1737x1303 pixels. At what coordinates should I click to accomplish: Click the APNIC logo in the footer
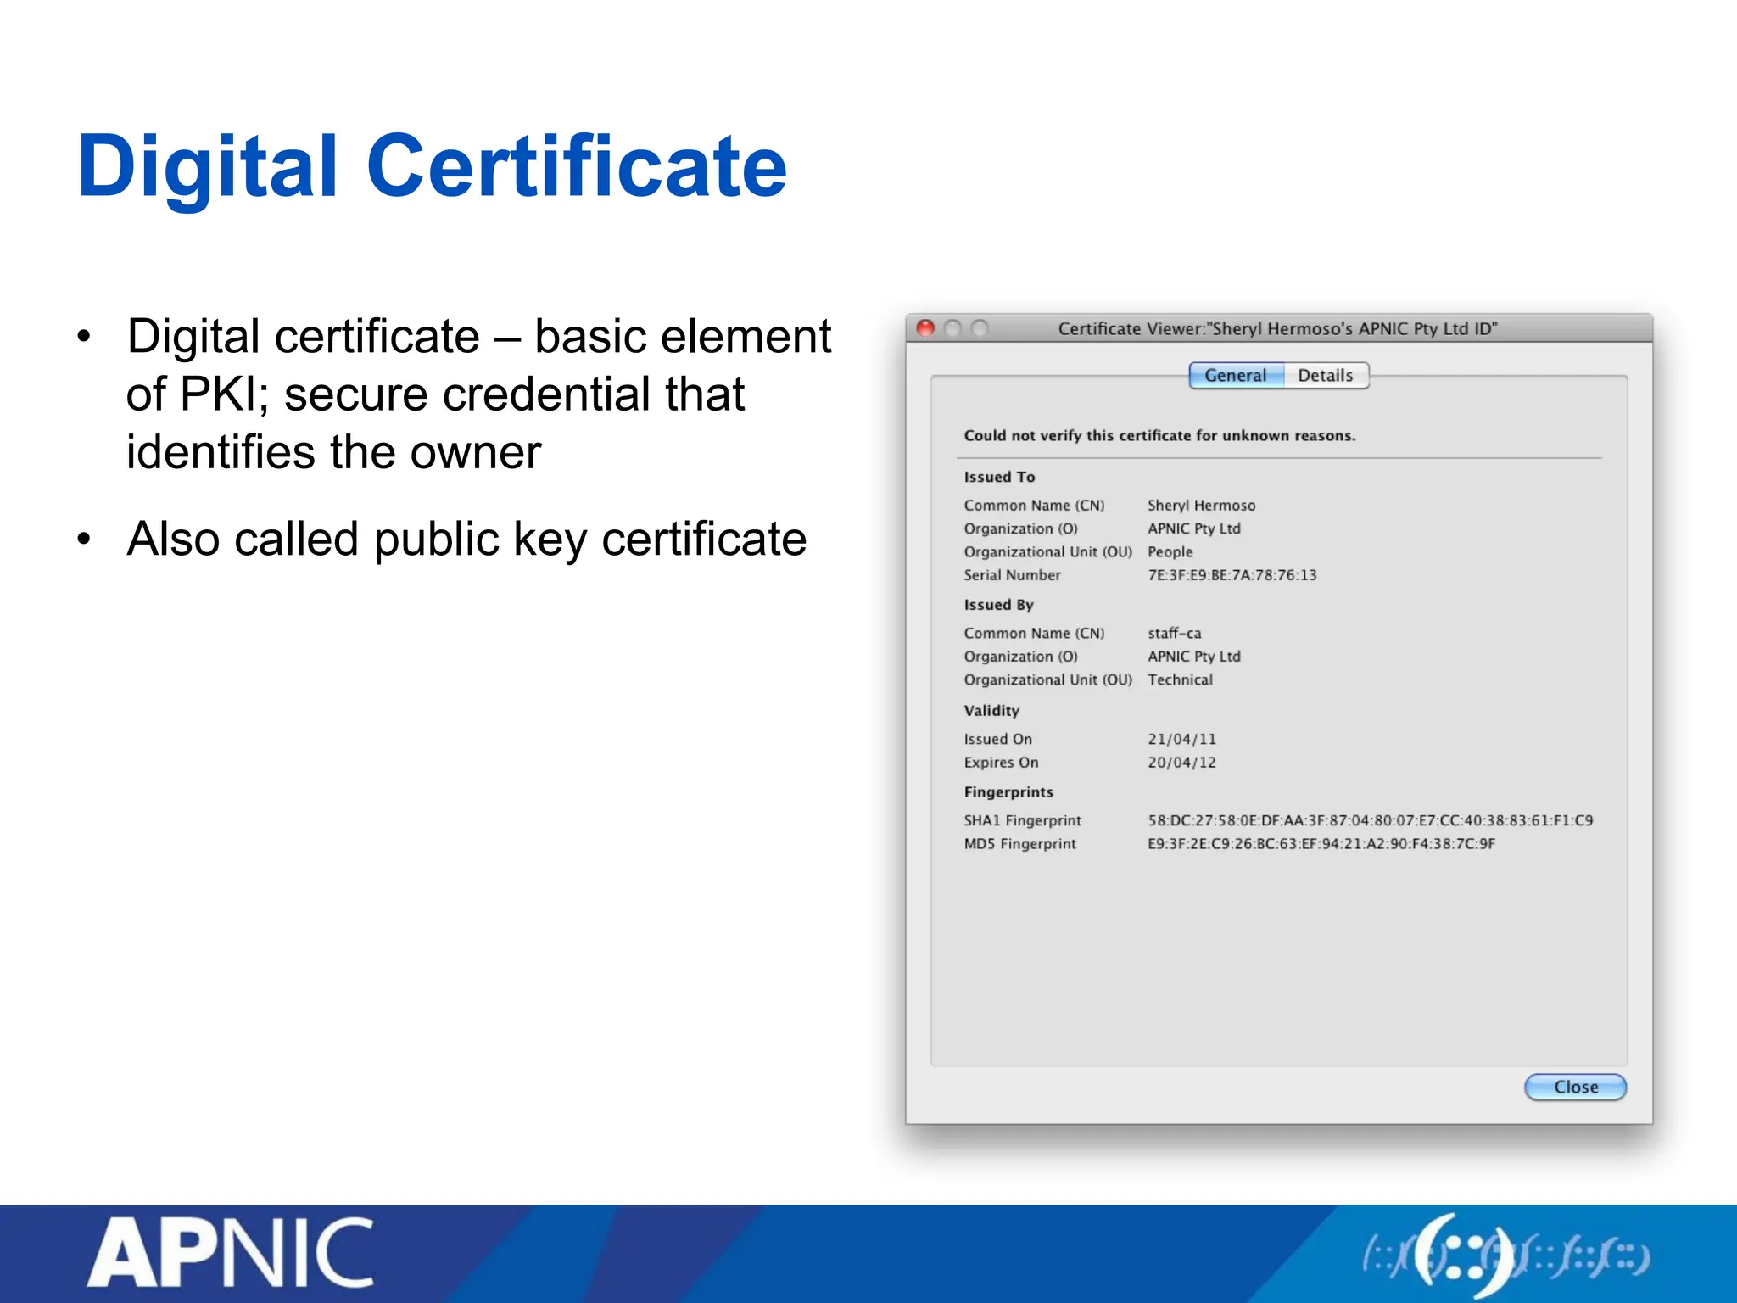[x=230, y=1252]
